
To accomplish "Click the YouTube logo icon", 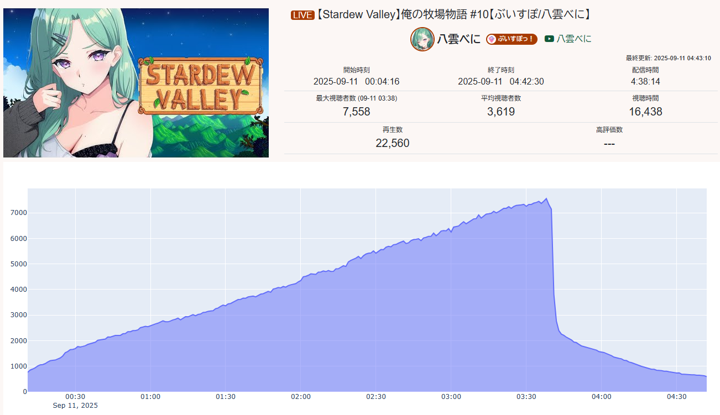I will pyautogui.click(x=549, y=39).
